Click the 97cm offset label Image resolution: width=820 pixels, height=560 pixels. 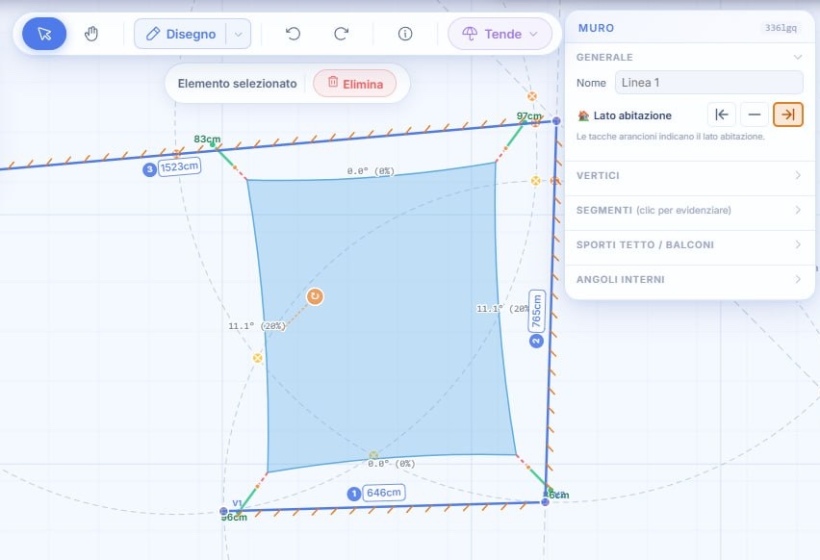tap(528, 116)
